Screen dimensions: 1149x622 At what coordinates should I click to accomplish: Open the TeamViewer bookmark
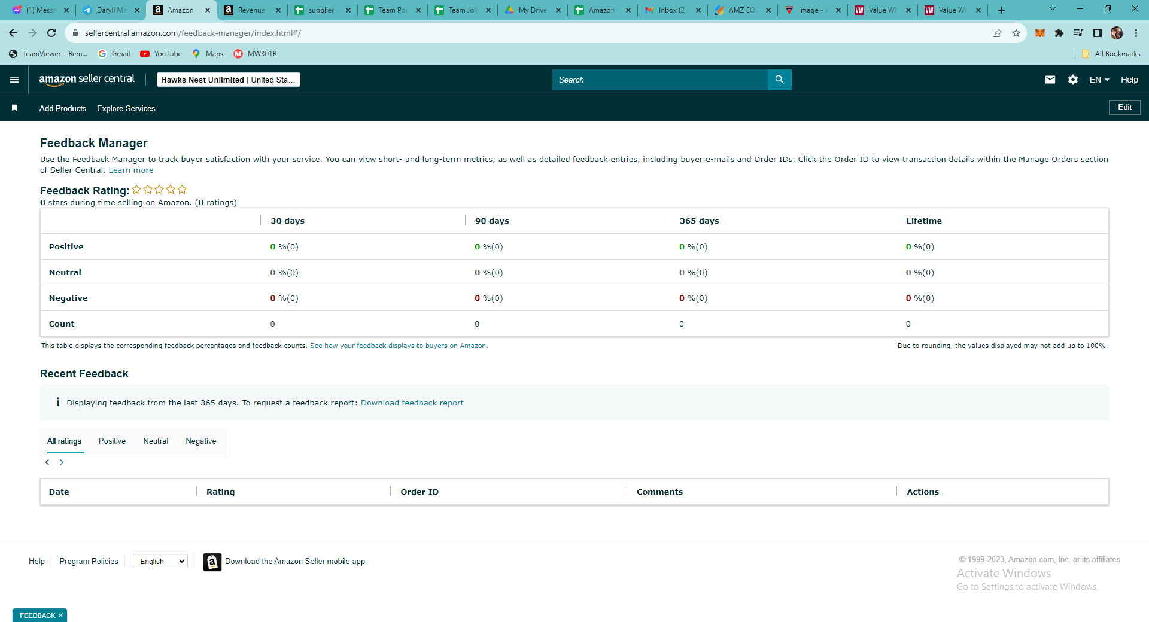point(48,54)
